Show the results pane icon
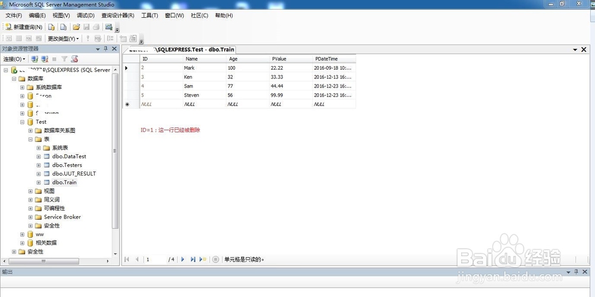595x297 pixels. click(38, 38)
